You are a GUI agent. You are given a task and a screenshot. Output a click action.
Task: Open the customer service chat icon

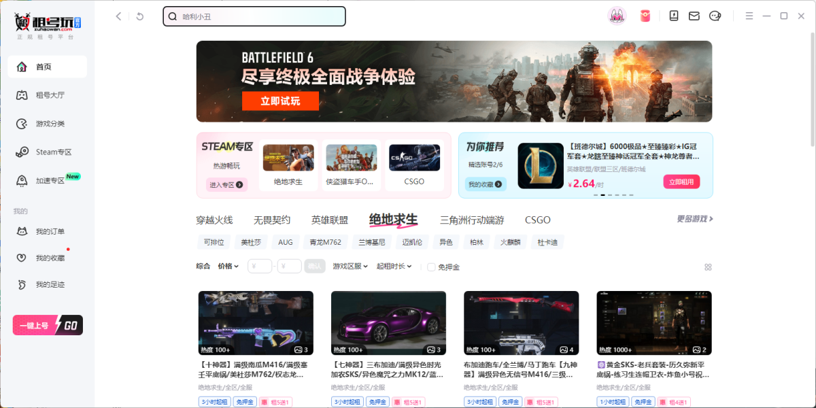tap(715, 16)
